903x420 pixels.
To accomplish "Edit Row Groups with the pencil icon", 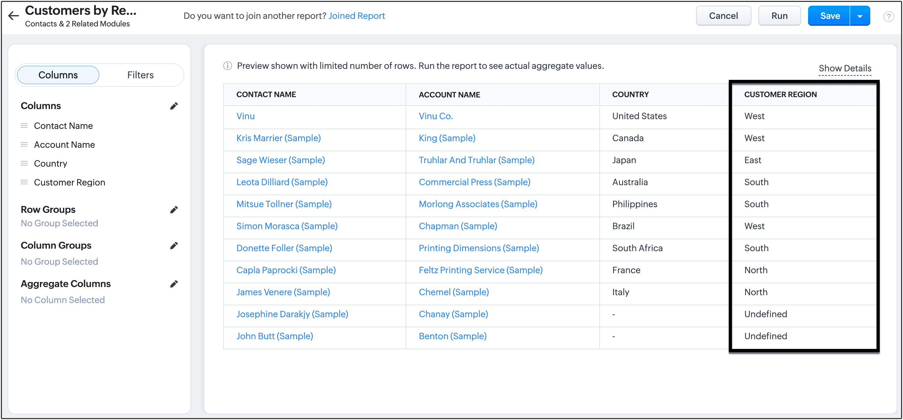I will [x=174, y=210].
